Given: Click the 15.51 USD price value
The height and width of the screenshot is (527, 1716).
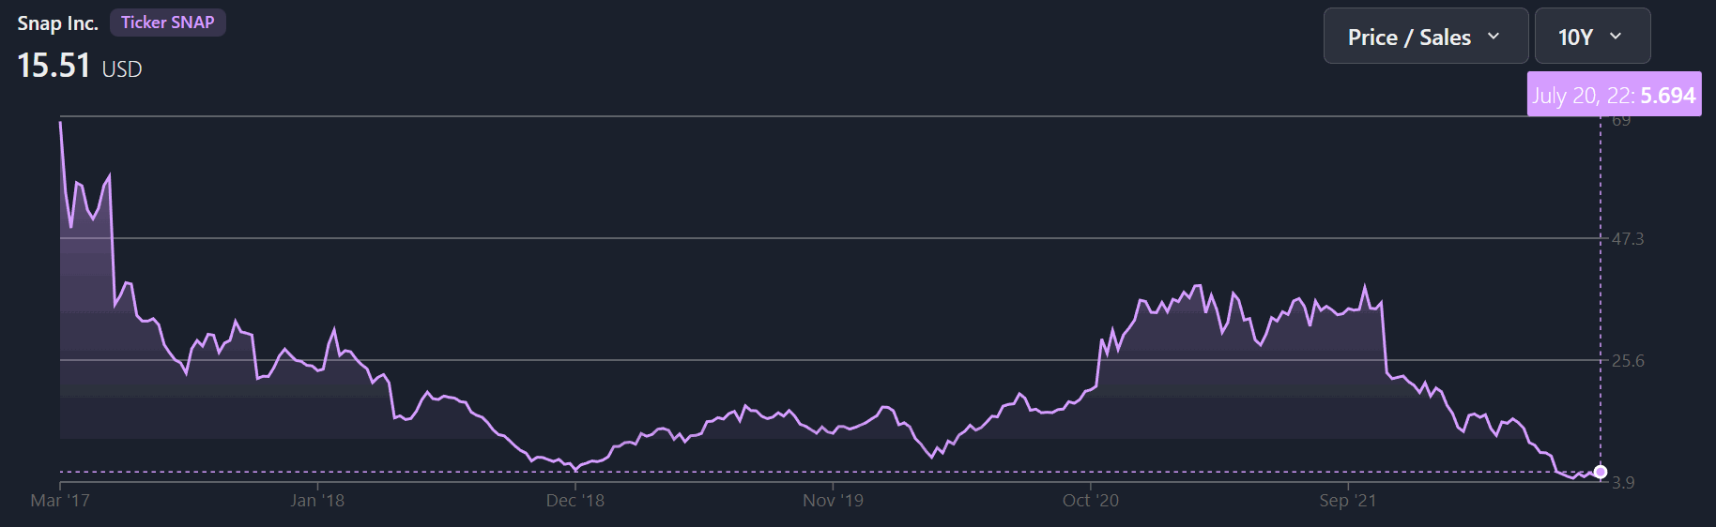Looking at the screenshot, I should coord(80,66).
